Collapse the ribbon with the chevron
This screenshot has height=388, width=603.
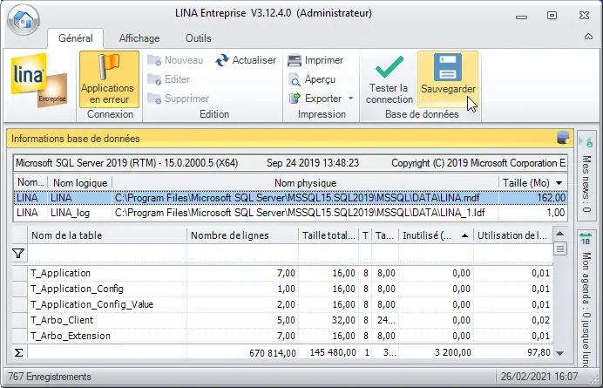588,37
